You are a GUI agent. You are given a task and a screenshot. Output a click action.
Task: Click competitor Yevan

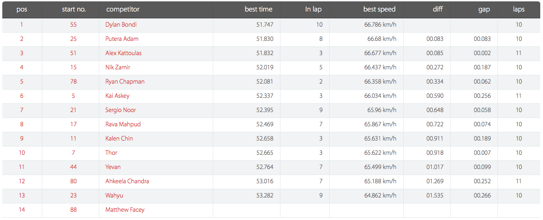[x=113, y=167]
